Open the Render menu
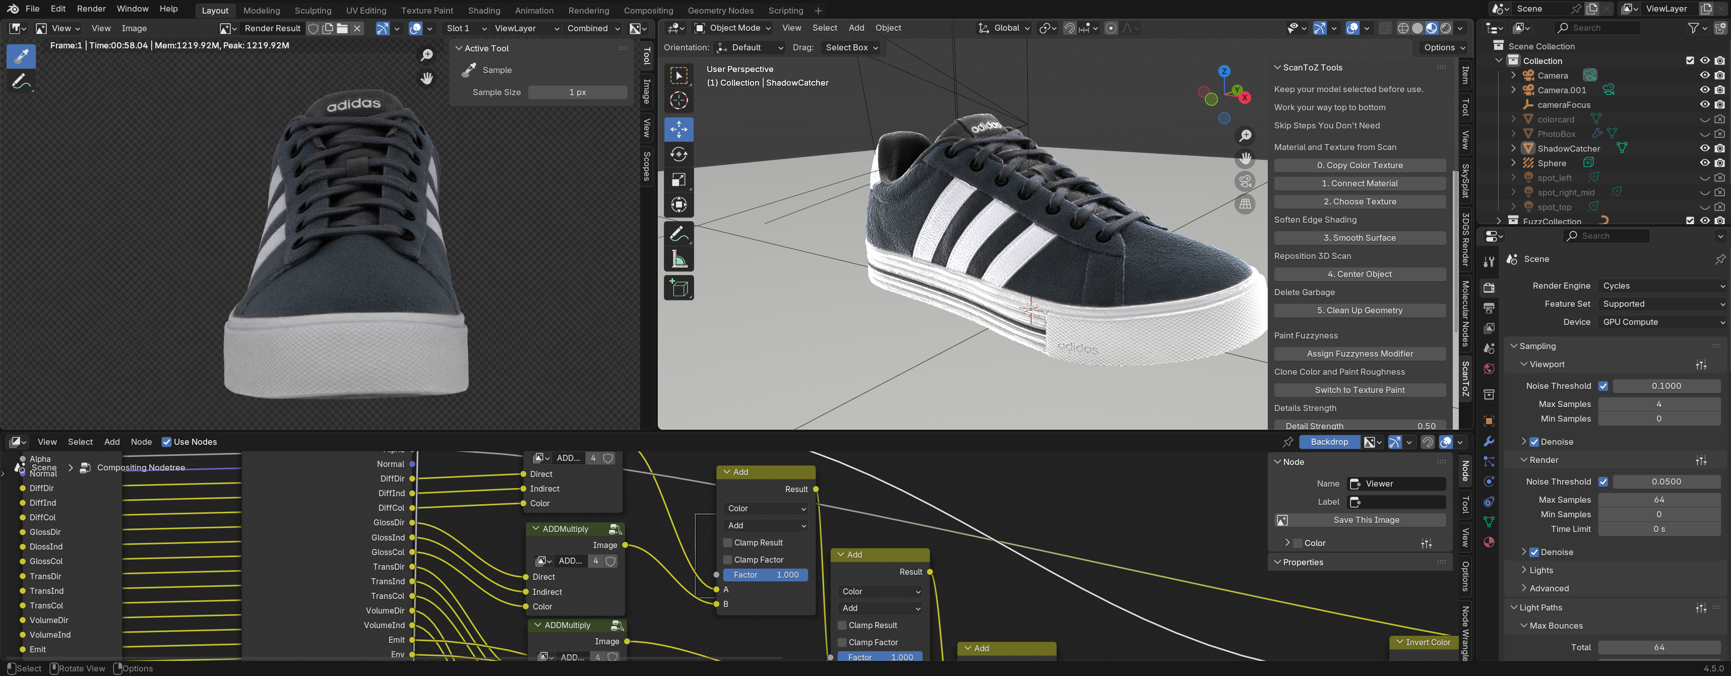 [91, 9]
